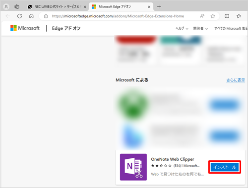Open the Edge アドオン home link

66,28
